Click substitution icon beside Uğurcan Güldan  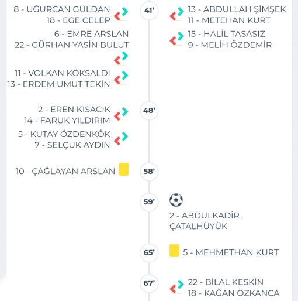click(x=121, y=14)
